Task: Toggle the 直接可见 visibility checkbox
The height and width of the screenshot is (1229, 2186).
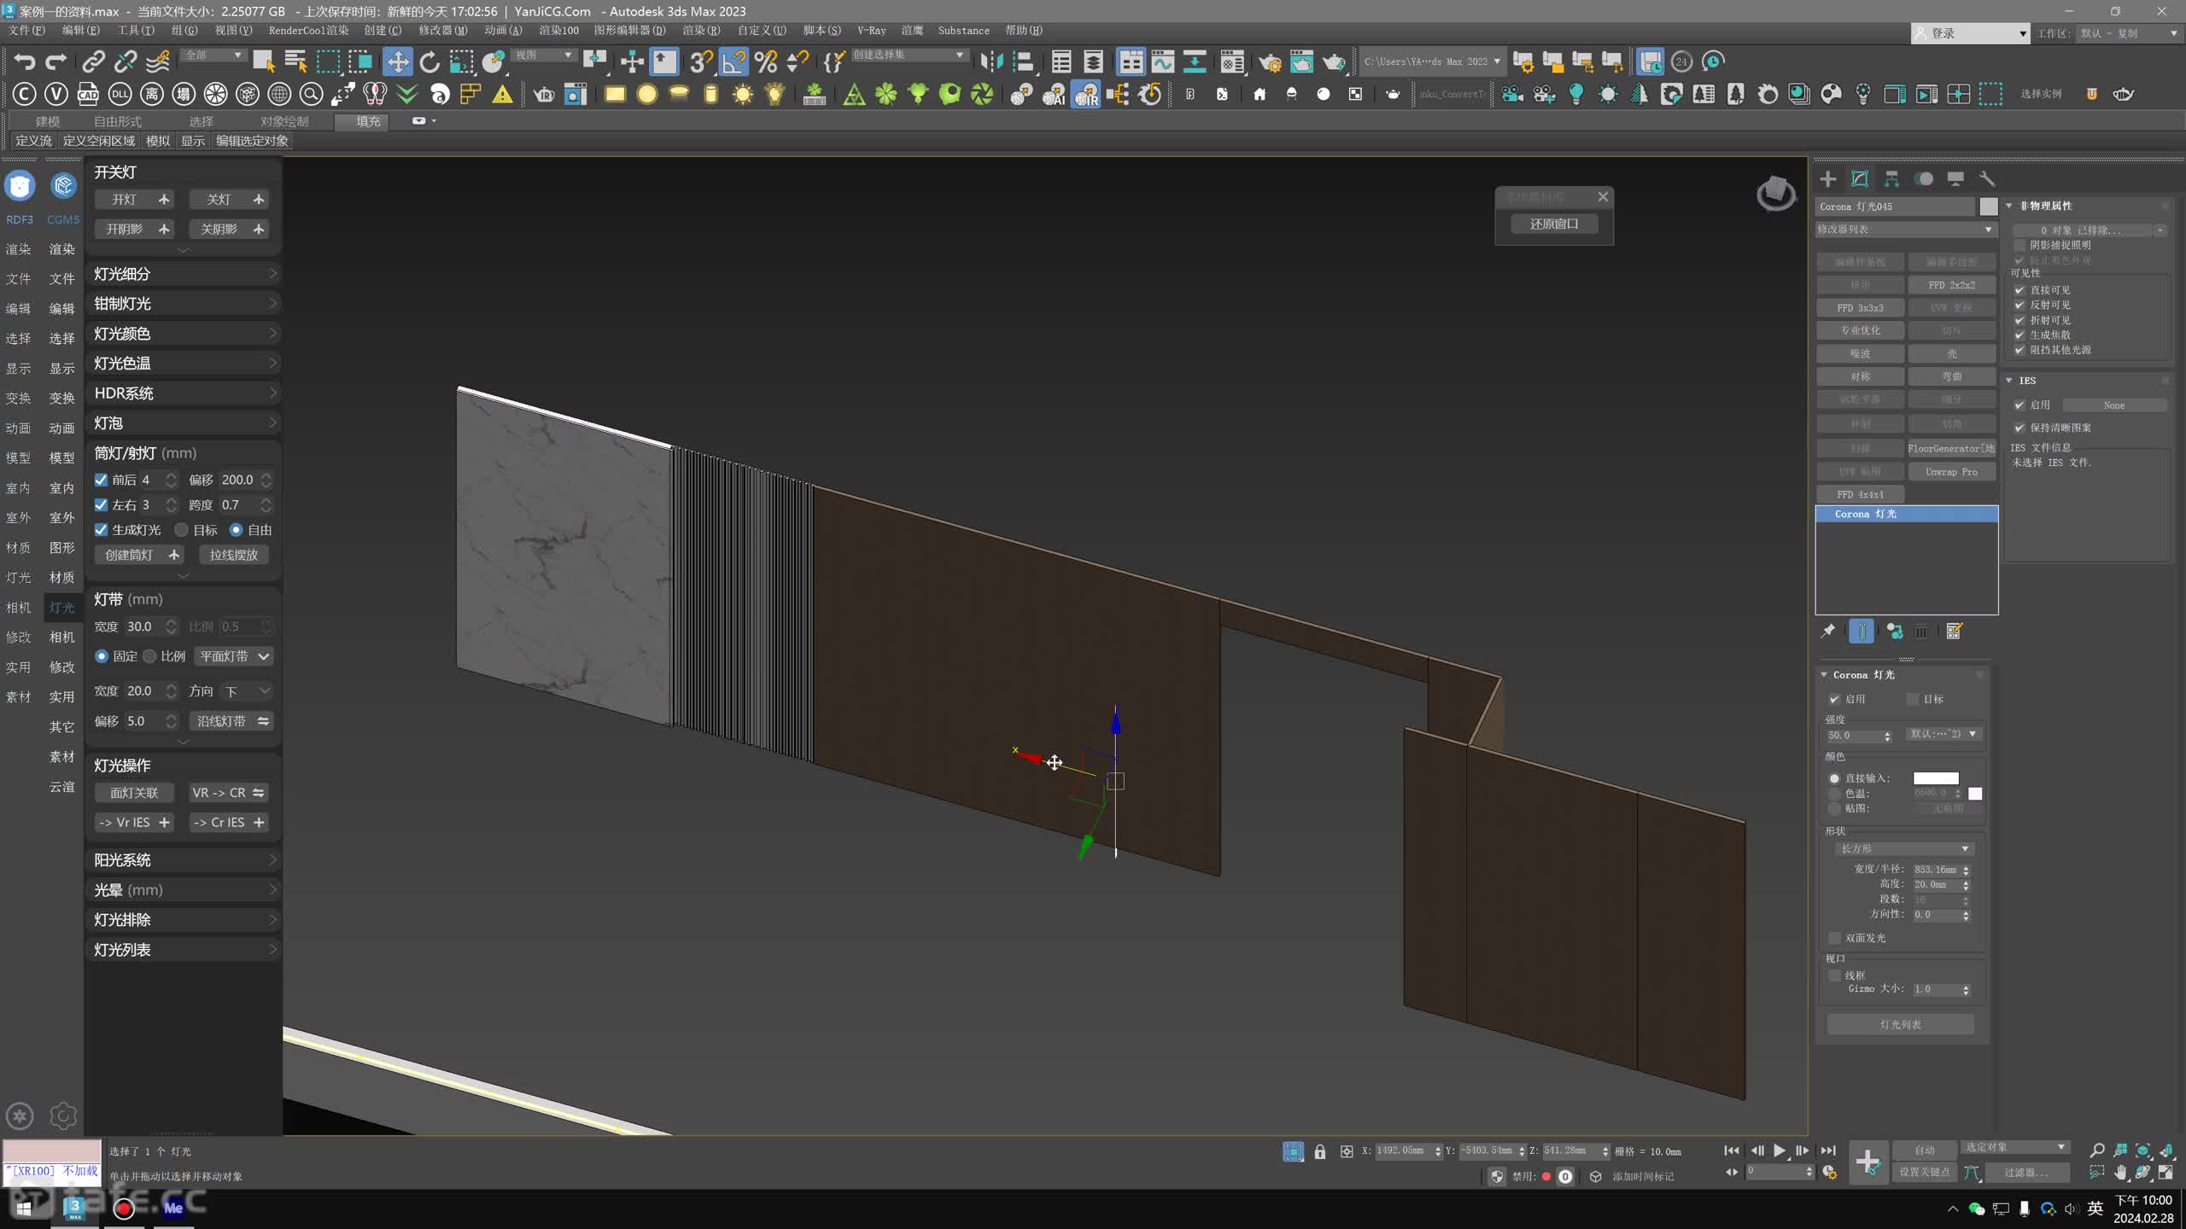Action: (2019, 290)
